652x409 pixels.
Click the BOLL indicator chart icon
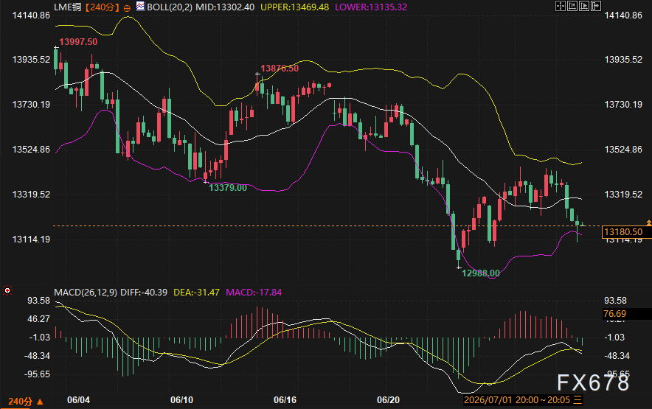coord(141,6)
